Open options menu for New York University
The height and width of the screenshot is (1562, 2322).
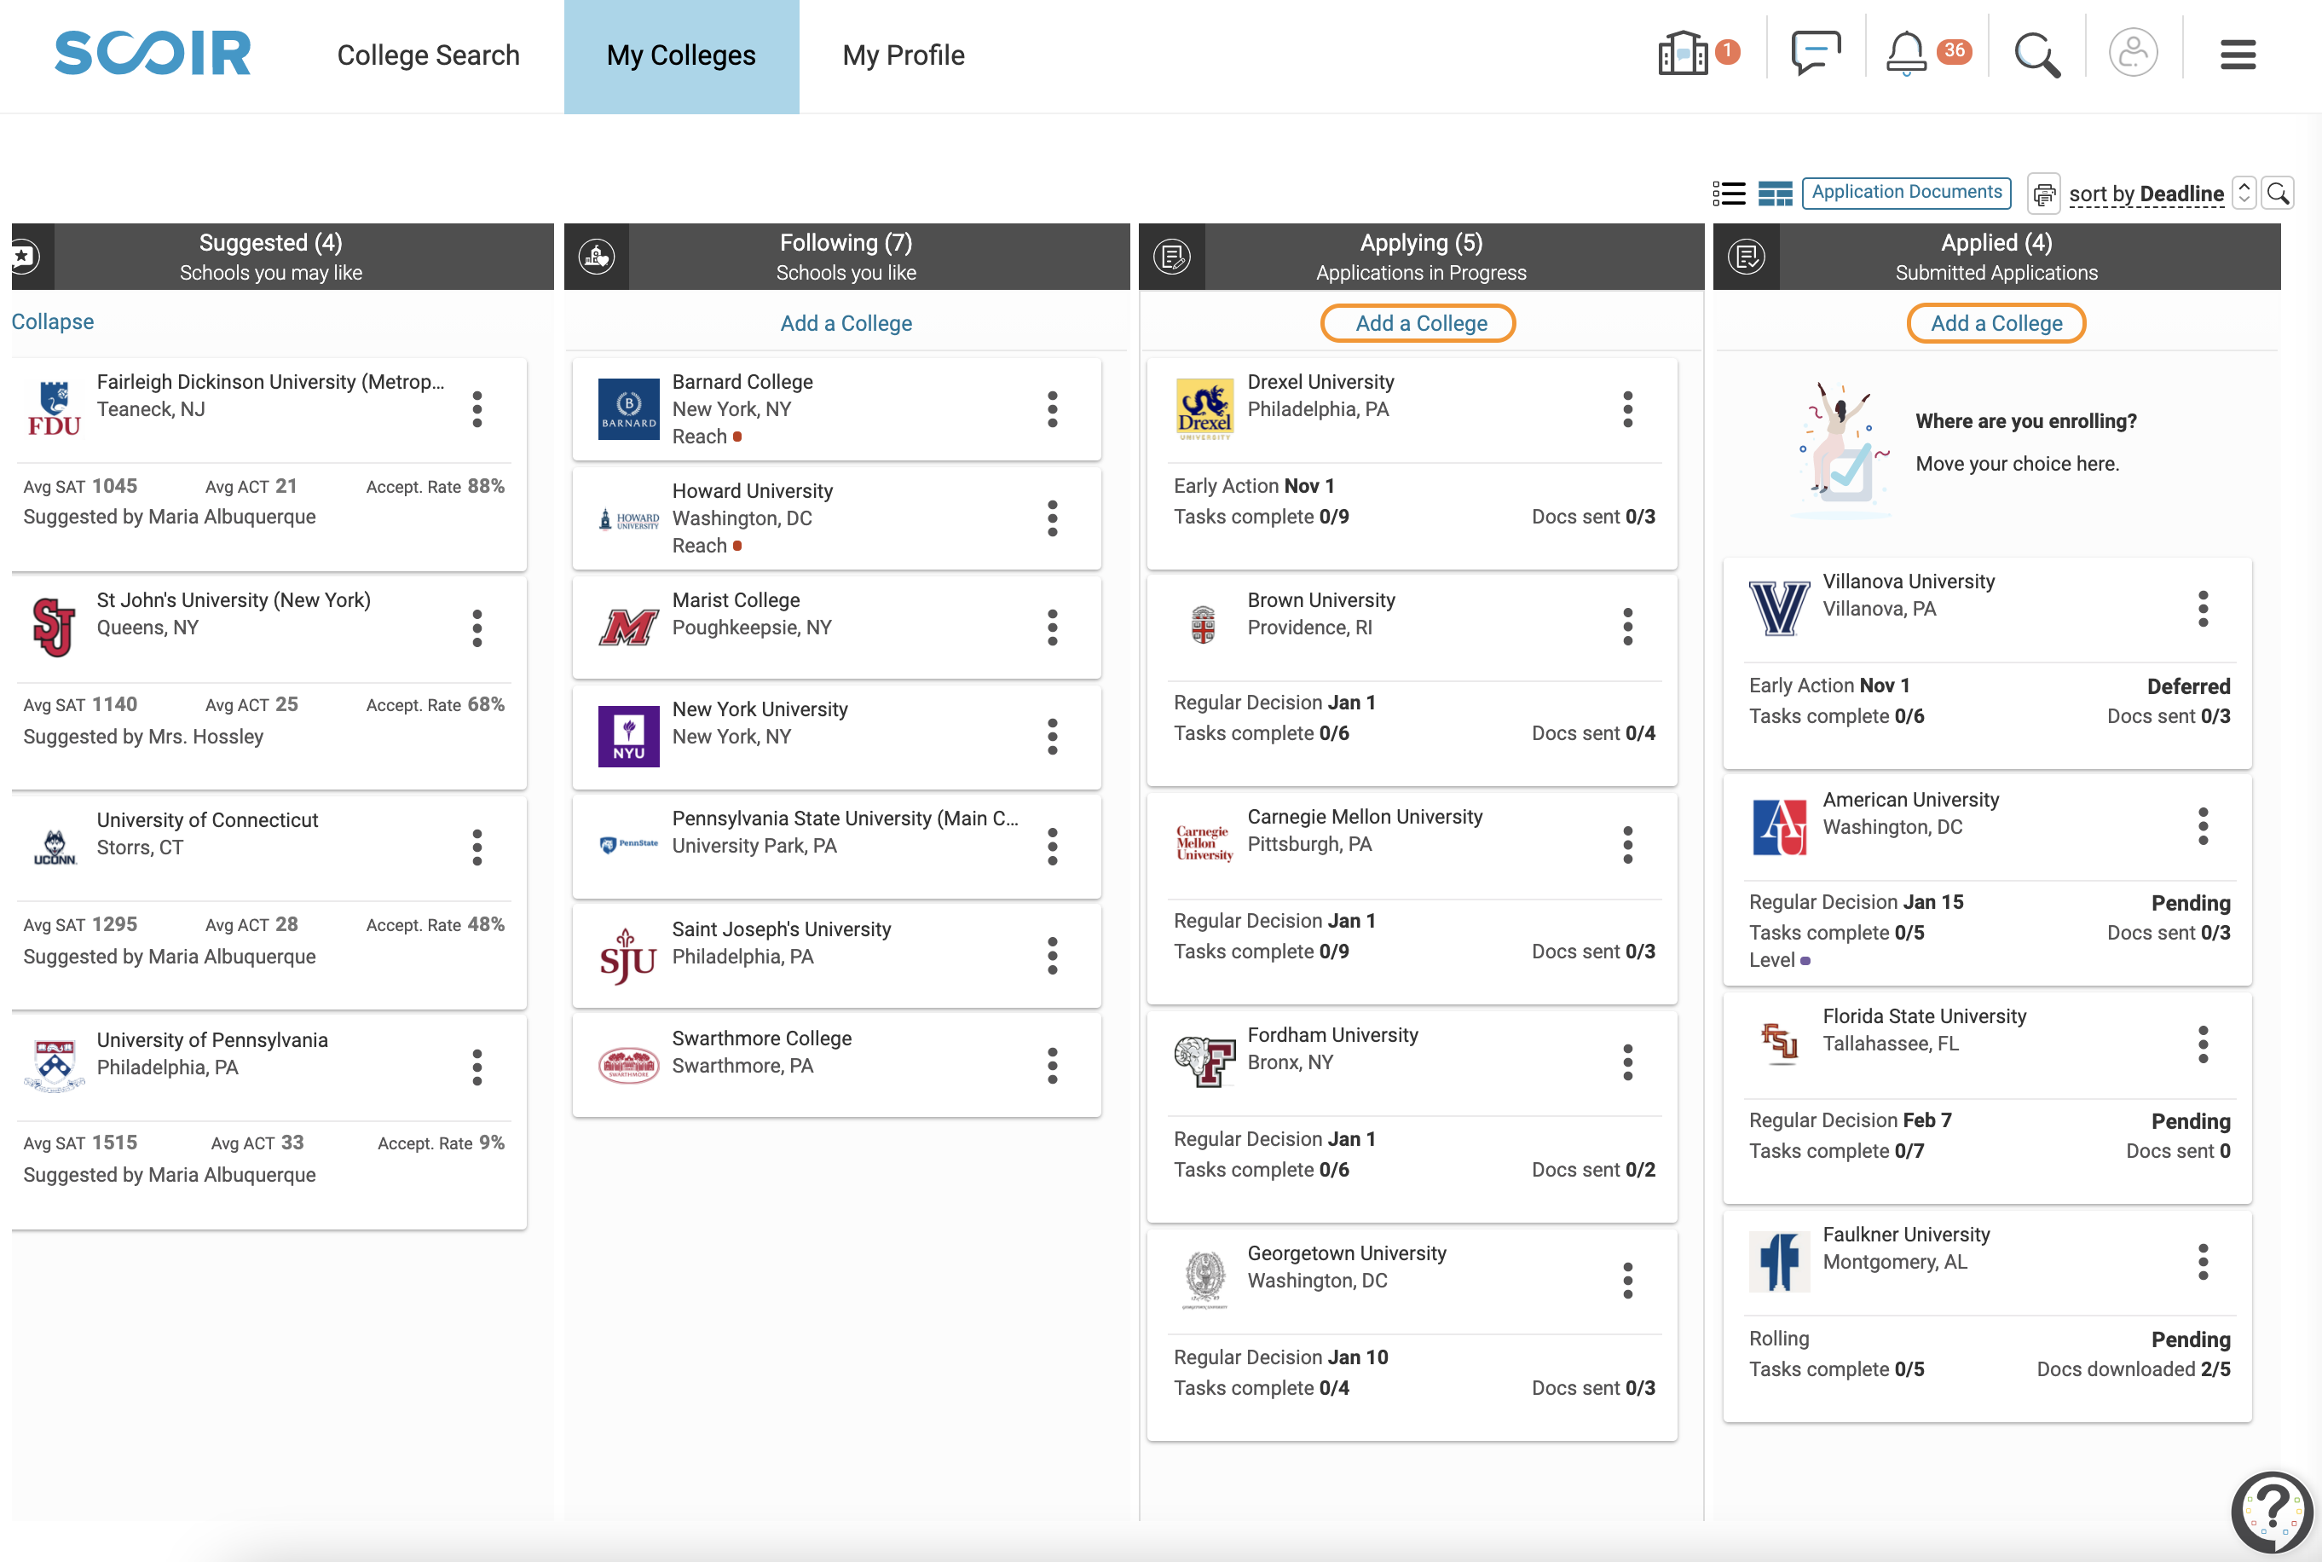point(1053,738)
